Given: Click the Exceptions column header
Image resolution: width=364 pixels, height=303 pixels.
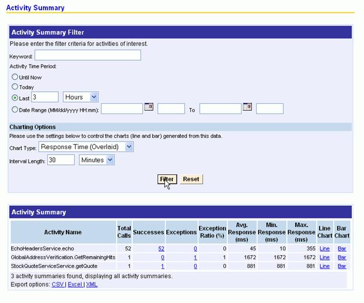Looking at the screenshot, I should point(181,232).
